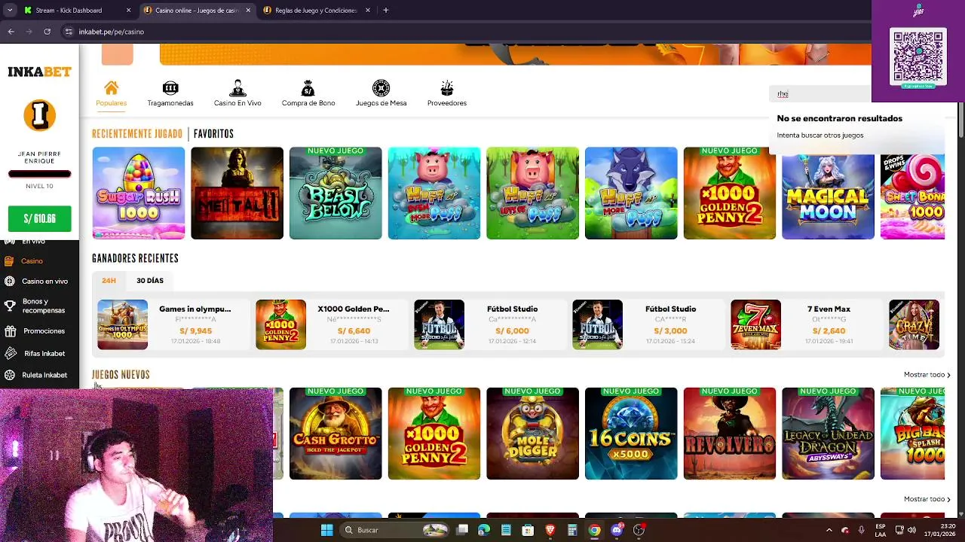Open a new browser tab with plus icon
The height and width of the screenshot is (542, 965).
tap(385, 11)
